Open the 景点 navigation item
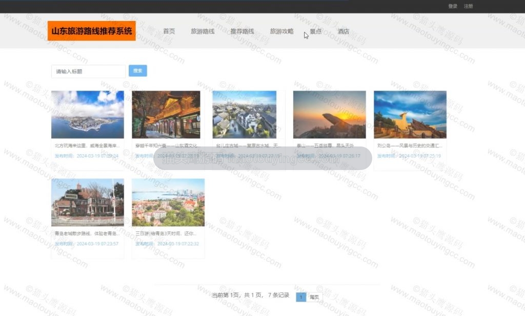Viewport: 525px width, 316px height. tap(315, 31)
